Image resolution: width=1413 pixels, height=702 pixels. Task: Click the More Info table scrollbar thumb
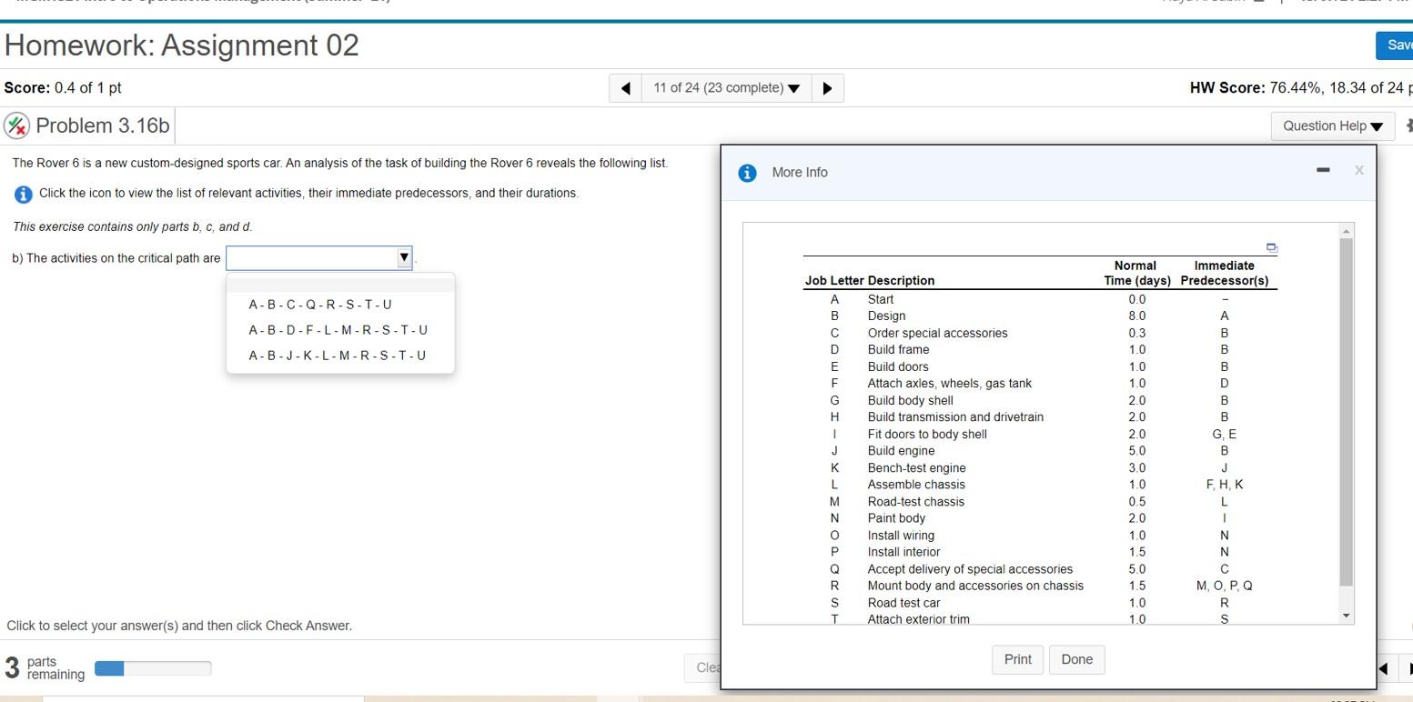click(1347, 412)
